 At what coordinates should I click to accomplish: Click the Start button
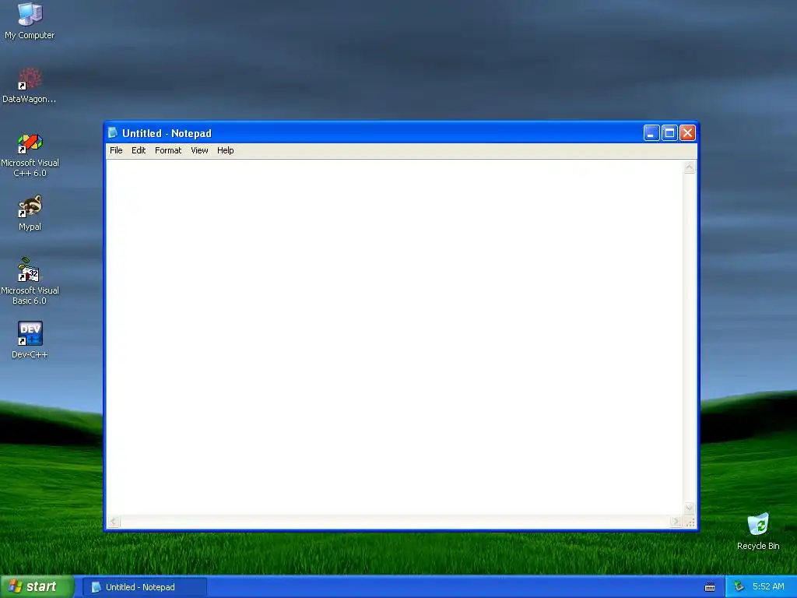coord(37,587)
